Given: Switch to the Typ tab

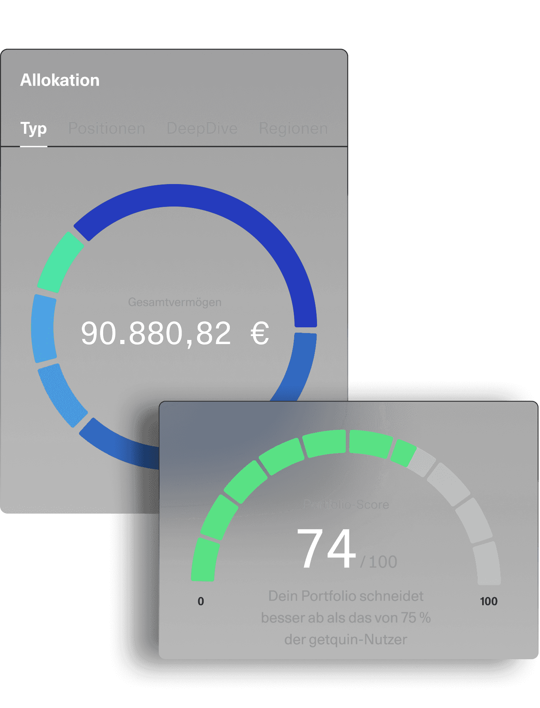Looking at the screenshot, I should [x=33, y=129].
